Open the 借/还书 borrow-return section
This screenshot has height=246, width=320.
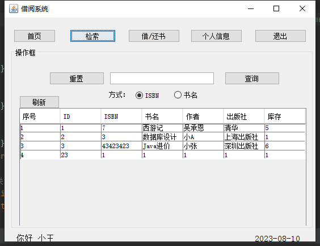[154, 36]
